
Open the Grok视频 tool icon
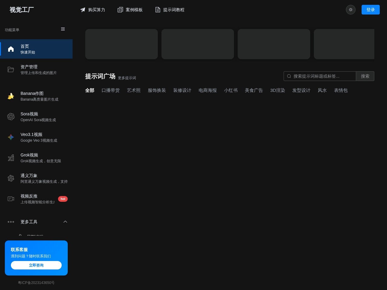tap(11, 158)
